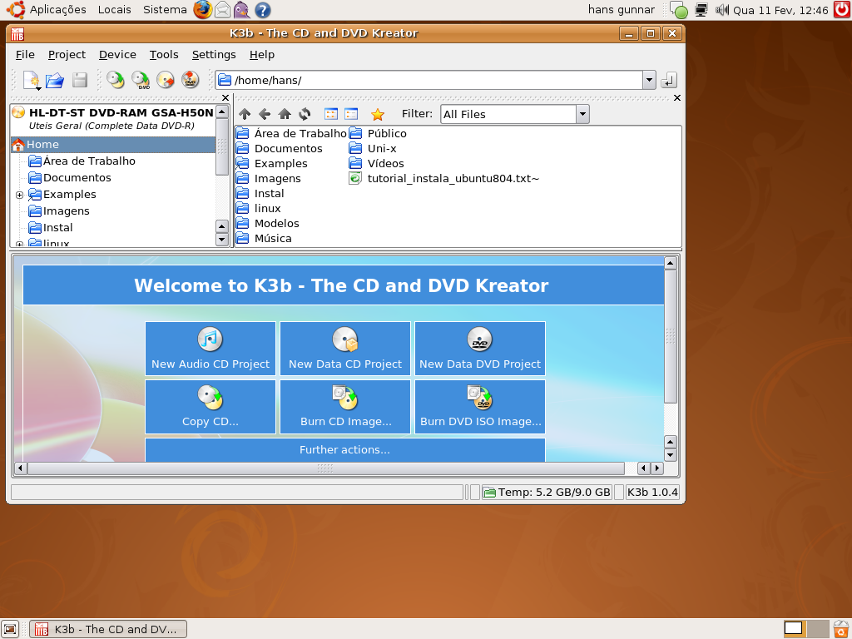Reload the file browser listing
The width and height of the screenshot is (852, 639).
tap(305, 114)
